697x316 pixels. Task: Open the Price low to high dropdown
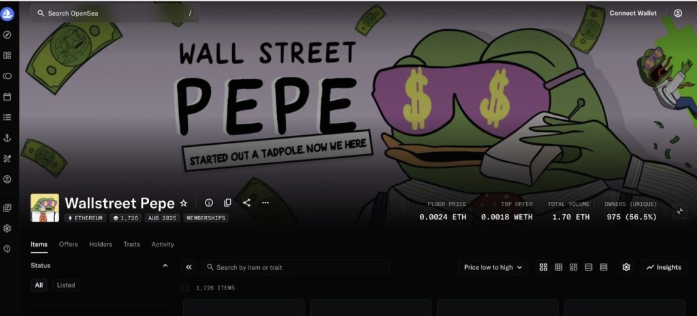(x=493, y=267)
